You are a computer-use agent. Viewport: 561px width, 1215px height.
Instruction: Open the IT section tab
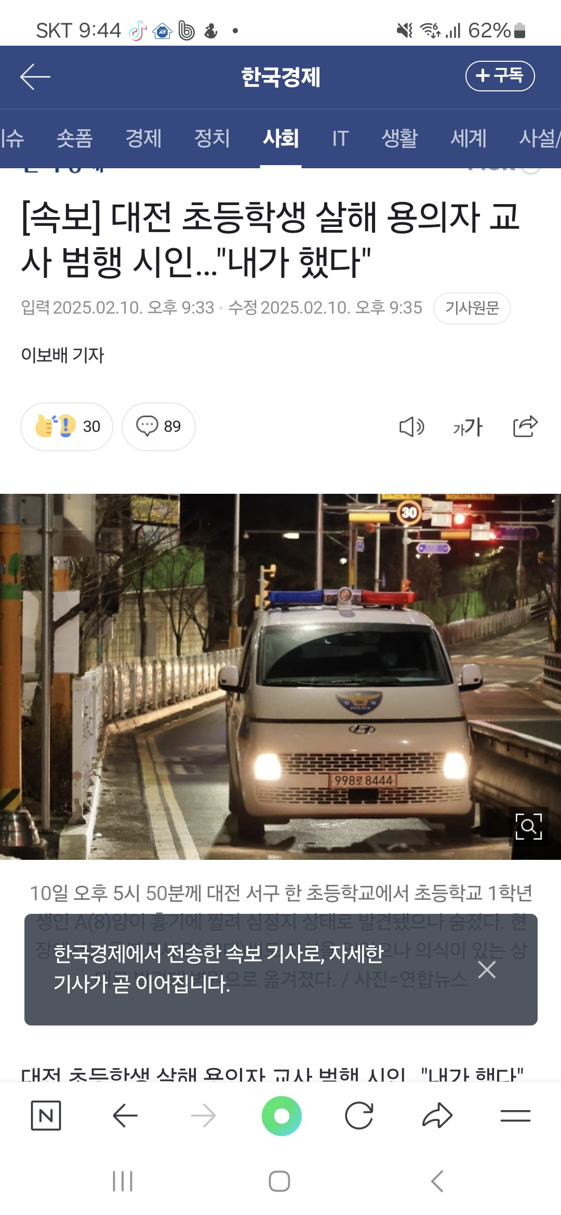point(340,138)
